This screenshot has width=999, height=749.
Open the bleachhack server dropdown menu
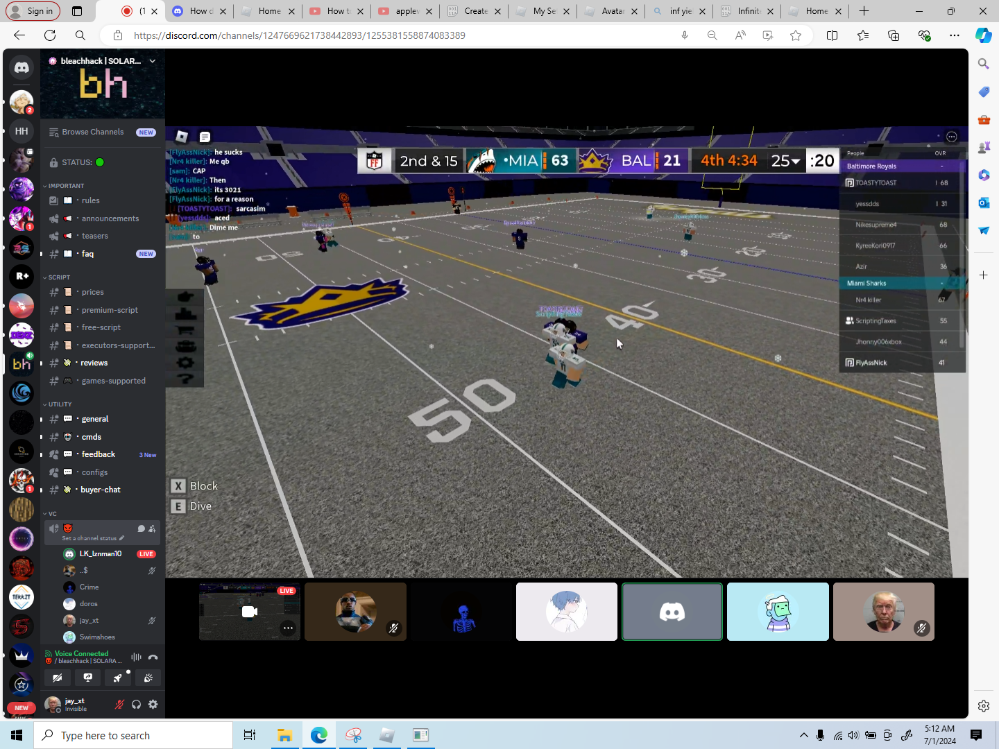click(x=153, y=61)
